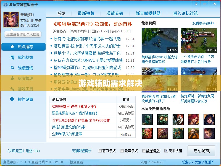Click author name kjjjl123
The image size is (221, 166).
point(126,134)
